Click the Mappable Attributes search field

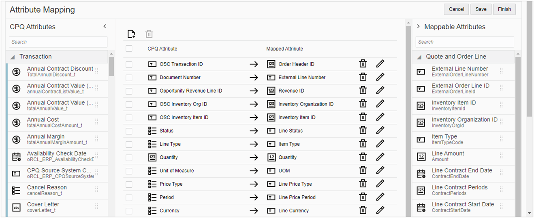point(465,42)
